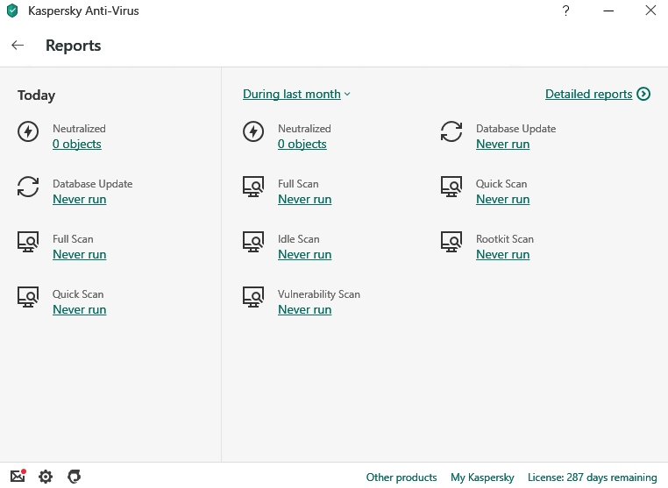
Task: Click the Database Update sync icon in last month panel
Action: tap(451, 131)
